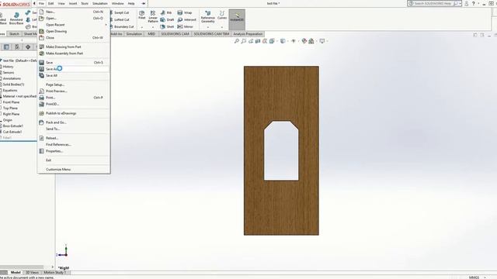Choose Close in the File menu
Viewport: 497px width, 279px height.
(x=74, y=38)
